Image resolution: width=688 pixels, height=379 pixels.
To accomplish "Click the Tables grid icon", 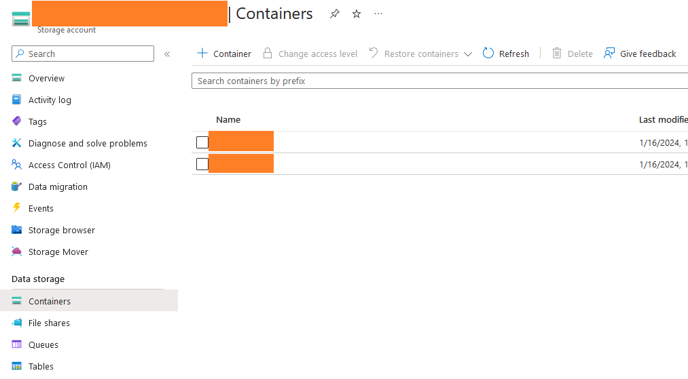I will [17, 366].
